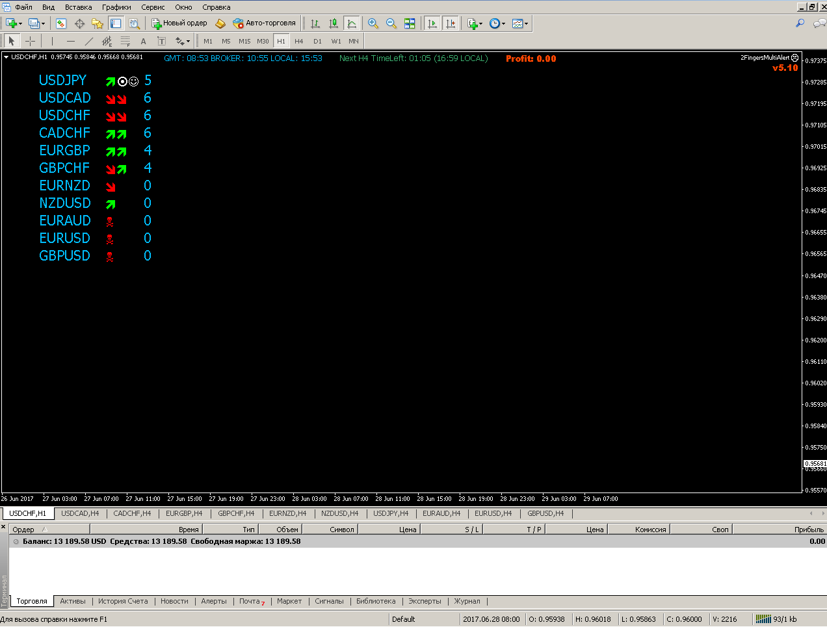Switch chart to candlesticks icon
Viewport: 827px width, 627px height.
point(334,23)
